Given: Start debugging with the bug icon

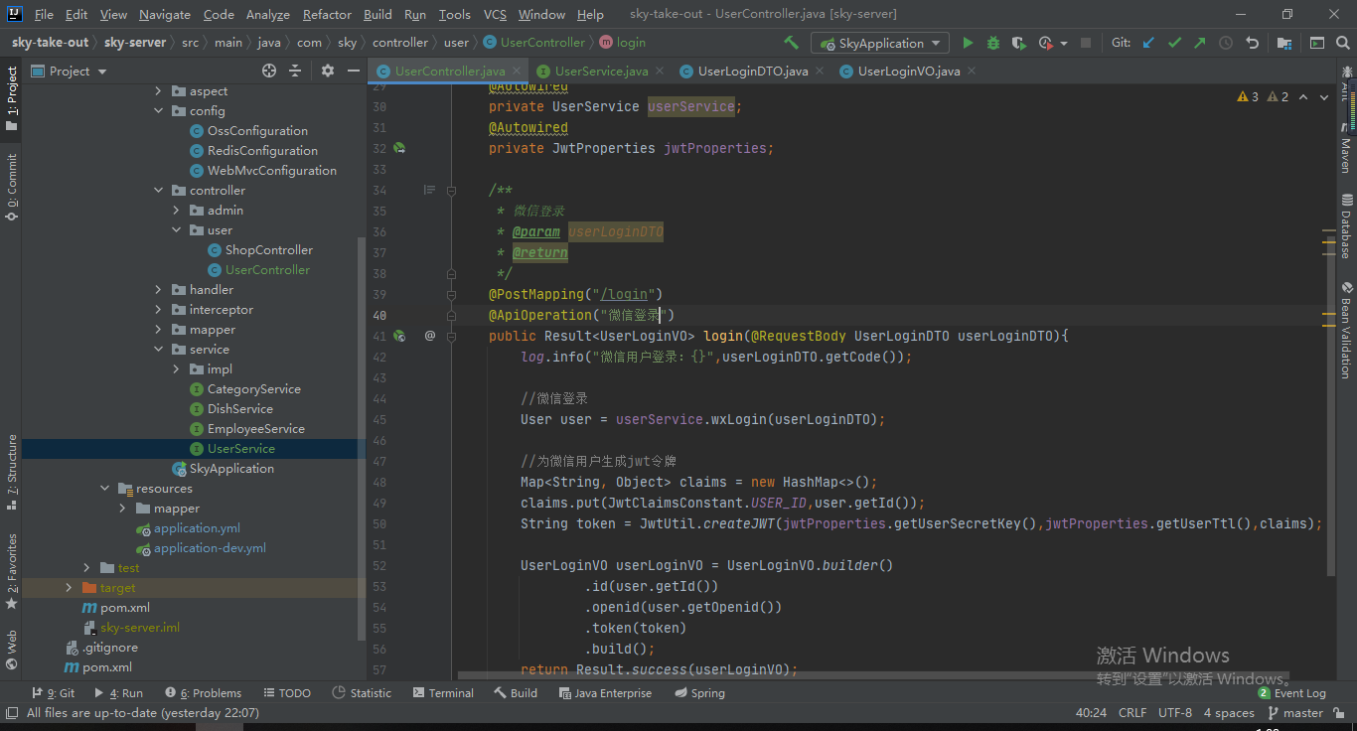Looking at the screenshot, I should 993,43.
